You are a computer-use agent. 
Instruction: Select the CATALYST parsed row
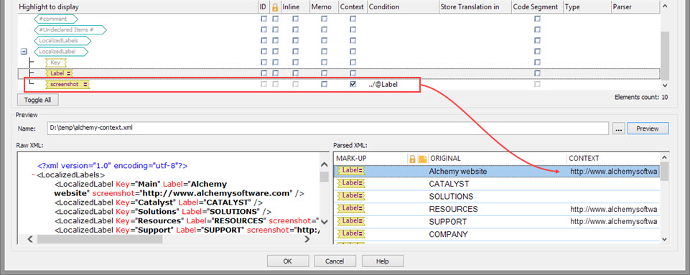click(497, 184)
